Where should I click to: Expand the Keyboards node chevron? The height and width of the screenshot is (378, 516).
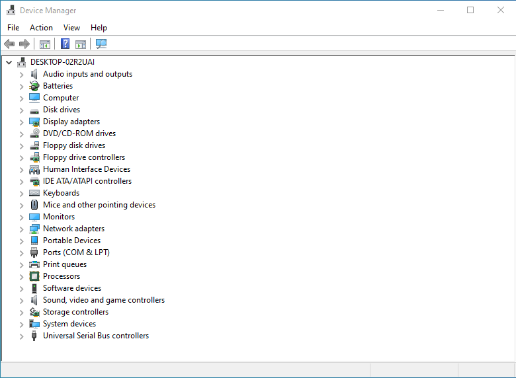[x=21, y=194]
